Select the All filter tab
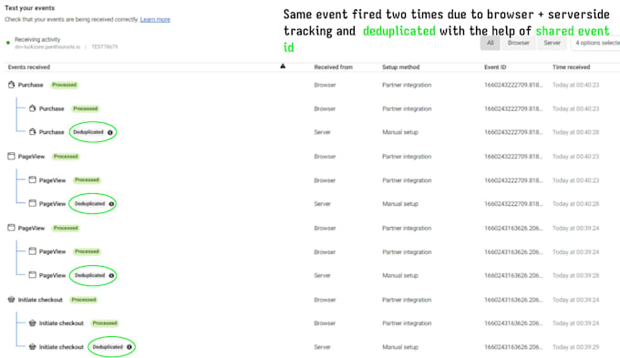 (x=490, y=43)
